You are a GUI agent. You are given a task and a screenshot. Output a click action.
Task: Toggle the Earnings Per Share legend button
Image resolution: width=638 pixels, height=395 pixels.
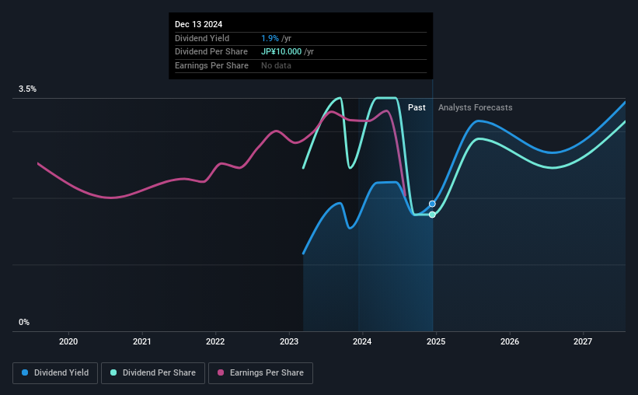coord(260,373)
